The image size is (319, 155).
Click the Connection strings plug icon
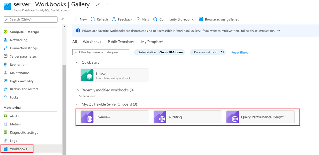point(6,48)
